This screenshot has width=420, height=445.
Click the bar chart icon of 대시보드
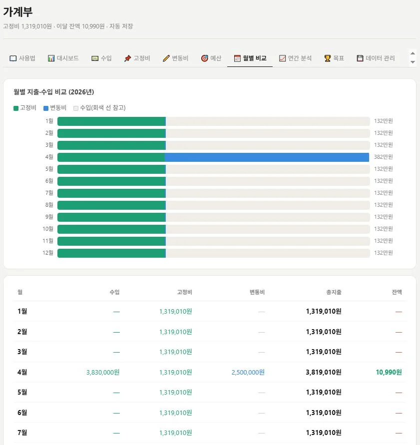tap(51, 58)
